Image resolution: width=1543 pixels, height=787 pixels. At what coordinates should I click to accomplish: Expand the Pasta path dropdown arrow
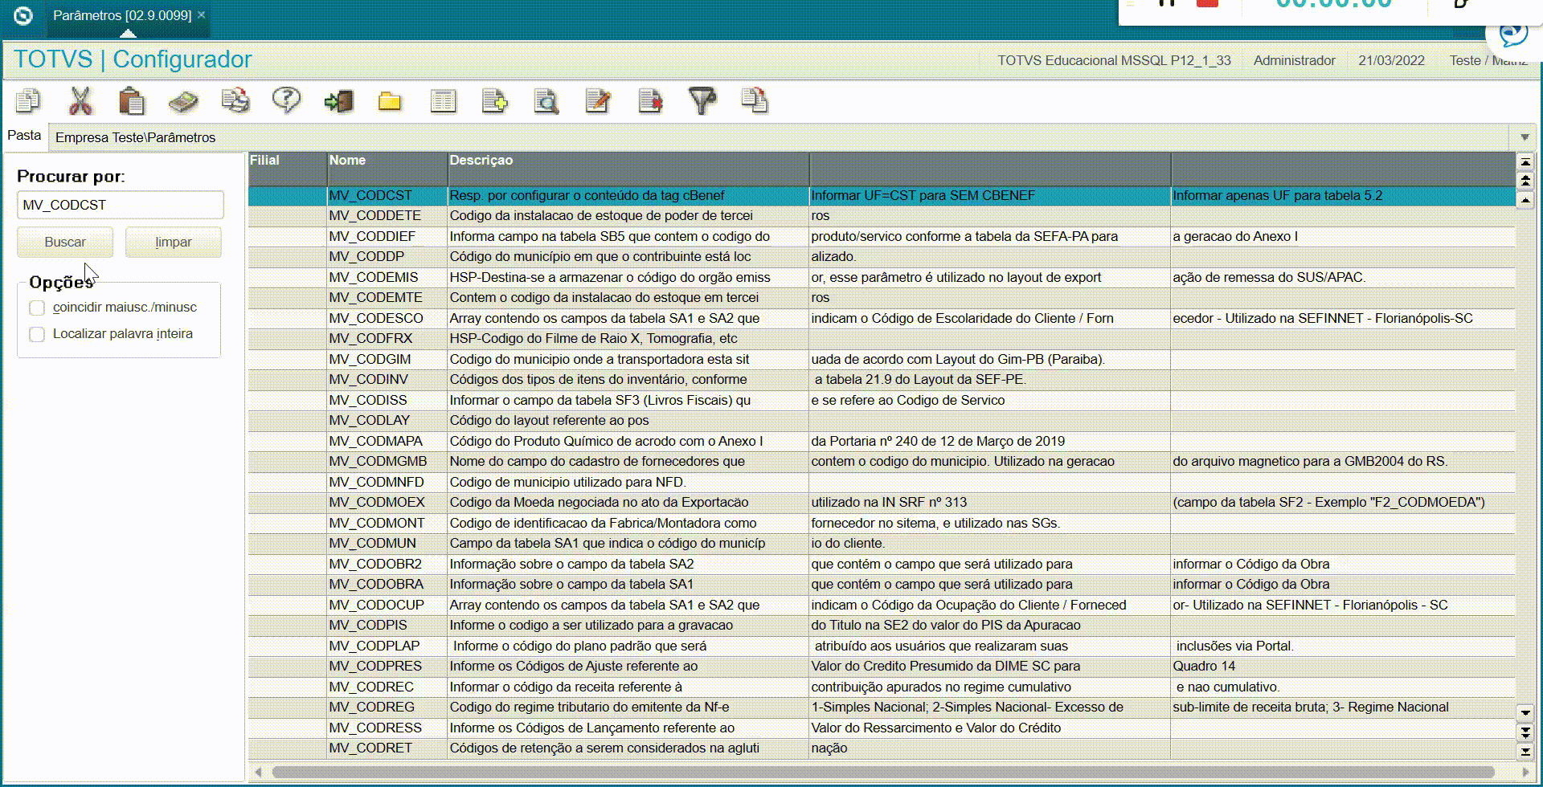pyautogui.click(x=1524, y=137)
